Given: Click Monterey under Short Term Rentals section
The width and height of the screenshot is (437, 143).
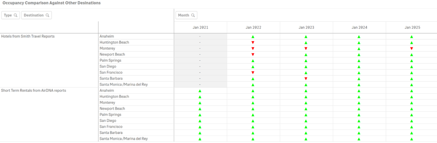Looking at the screenshot, I should tap(107, 103).
